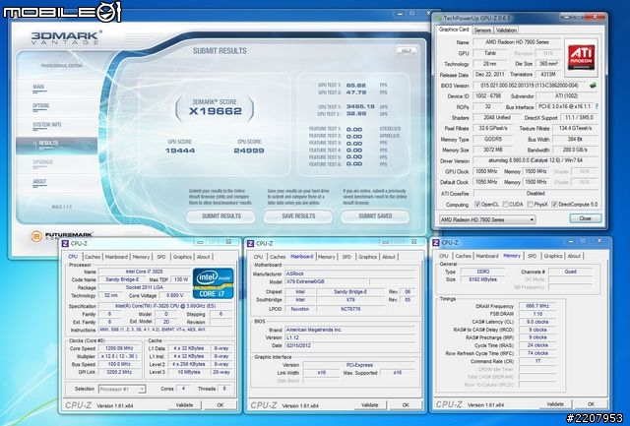The height and width of the screenshot is (426, 630).
Task: Click the Memory Size 3072 MB value
Action: (x=492, y=150)
